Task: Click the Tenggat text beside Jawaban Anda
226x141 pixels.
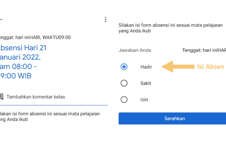Action: [x=204, y=50]
